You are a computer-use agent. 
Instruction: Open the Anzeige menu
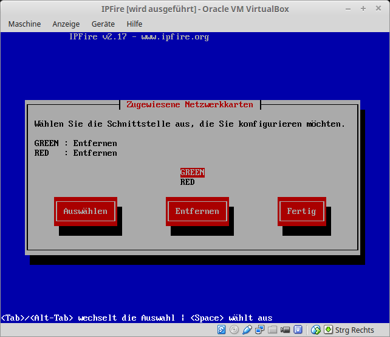click(66, 24)
